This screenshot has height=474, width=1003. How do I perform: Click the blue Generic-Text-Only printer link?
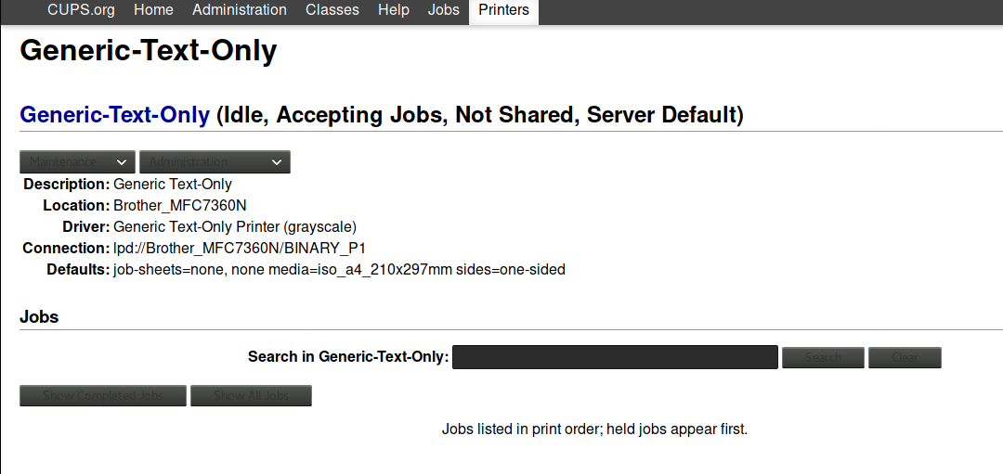(x=114, y=115)
